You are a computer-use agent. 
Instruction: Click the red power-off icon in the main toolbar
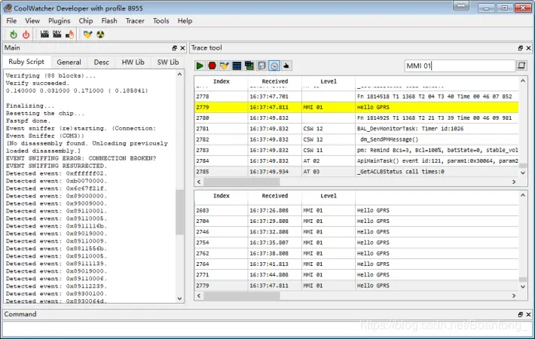tap(26, 35)
